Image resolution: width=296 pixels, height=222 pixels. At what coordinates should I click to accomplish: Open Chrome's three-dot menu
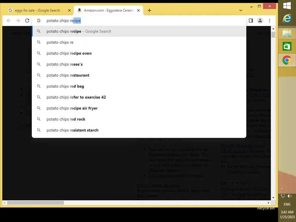(270, 21)
